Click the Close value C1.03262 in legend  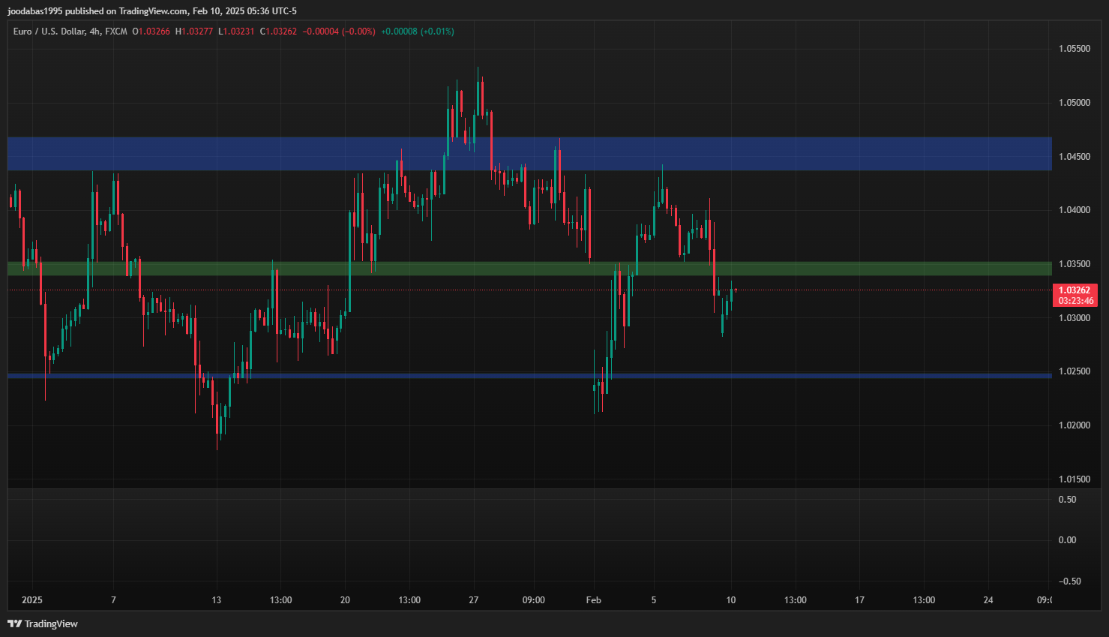(x=279, y=32)
